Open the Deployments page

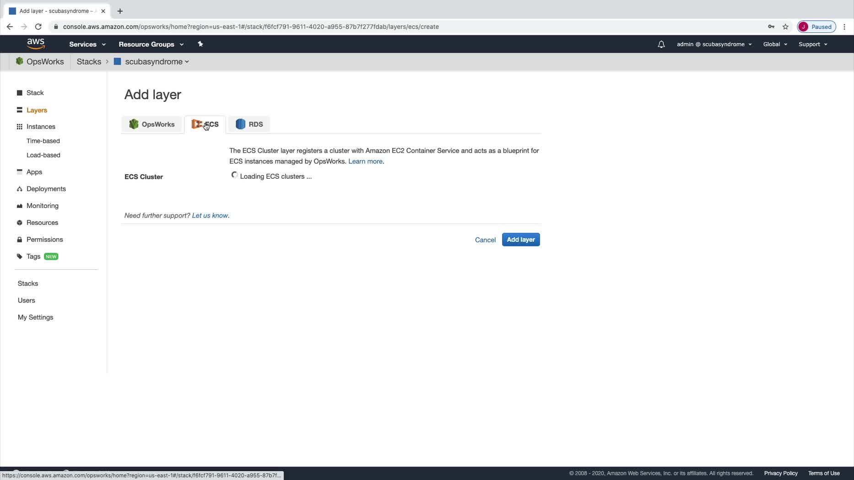coord(46,189)
